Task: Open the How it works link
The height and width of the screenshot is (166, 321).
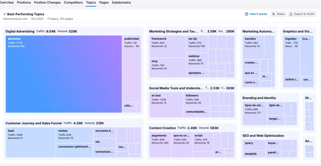Action: [258, 14]
